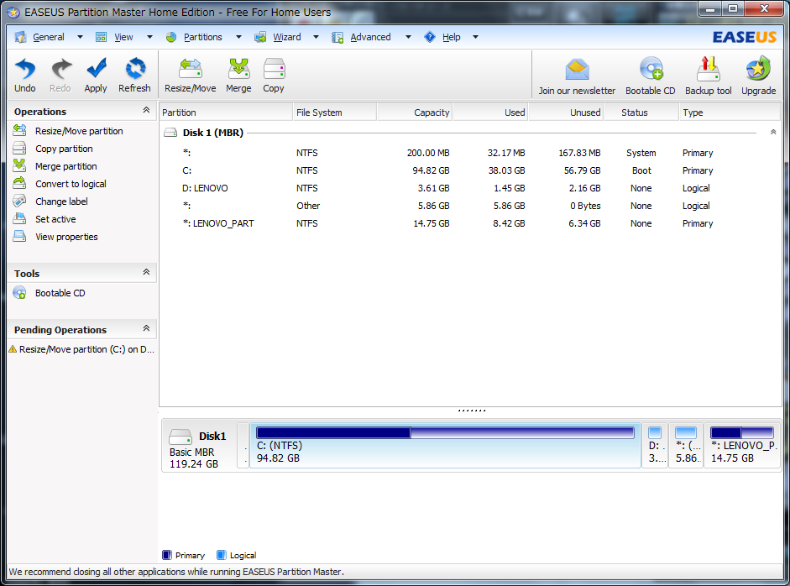Collapse the Pending Operations panel

point(146,329)
